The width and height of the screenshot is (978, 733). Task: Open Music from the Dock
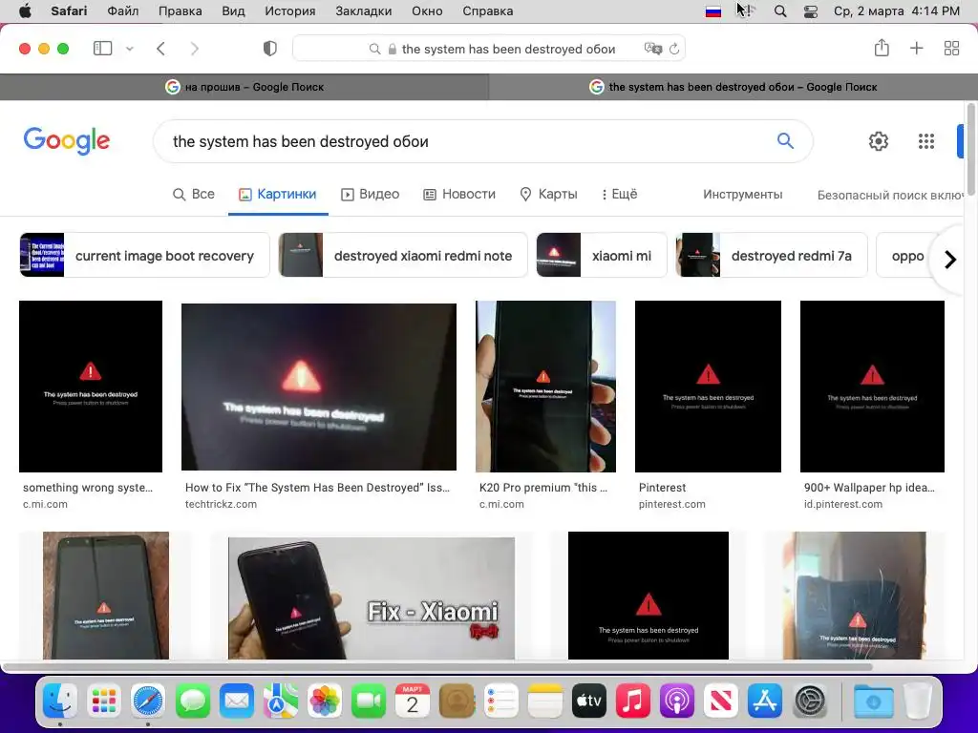[x=632, y=702]
